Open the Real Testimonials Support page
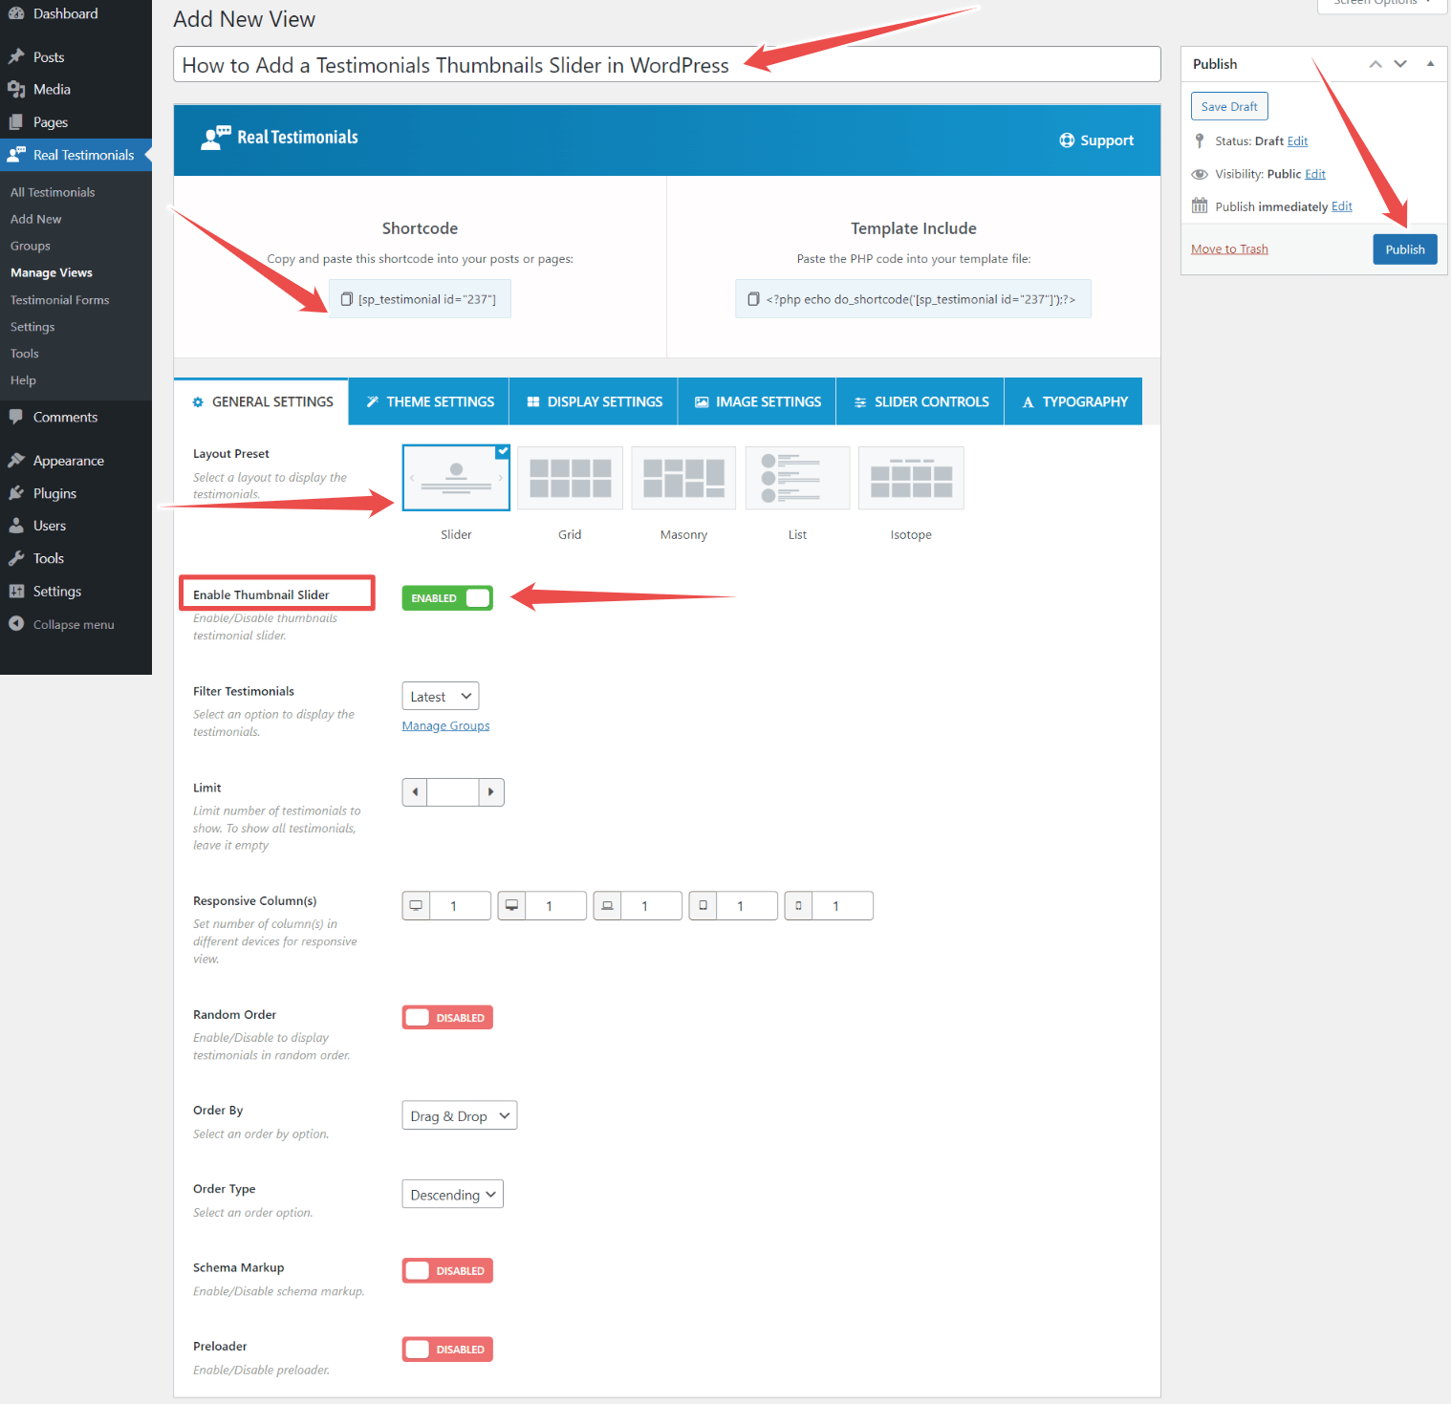The image size is (1451, 1404). tap(1095, 140)
